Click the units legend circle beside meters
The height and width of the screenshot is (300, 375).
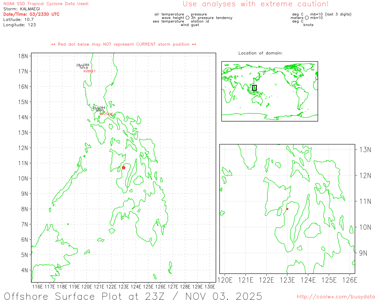[x=307, y=18]
